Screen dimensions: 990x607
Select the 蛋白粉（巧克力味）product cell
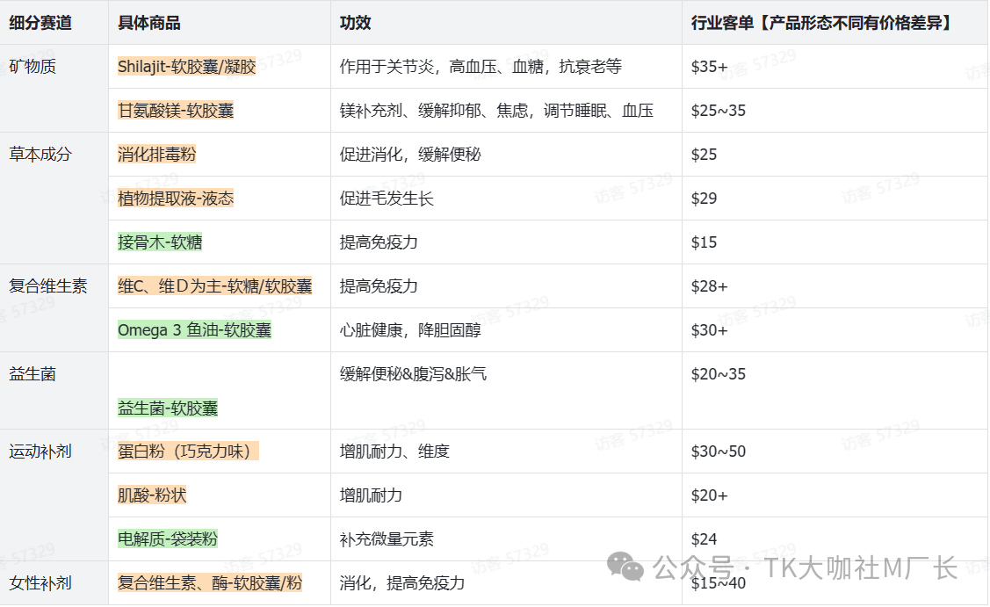(188, 452)
